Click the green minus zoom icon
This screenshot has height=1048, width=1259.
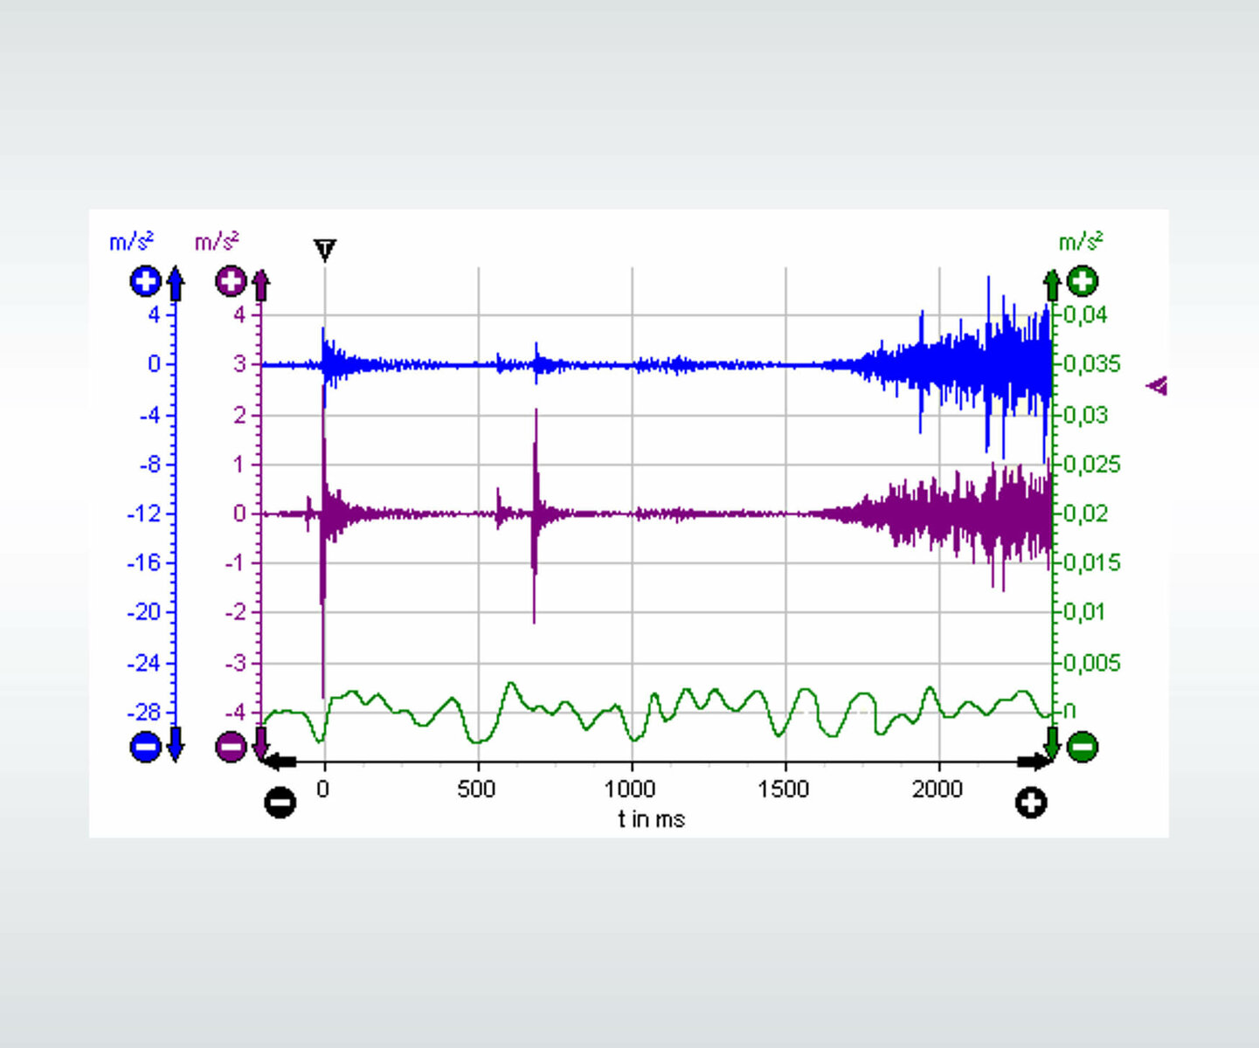click(x=1083, y=747)
